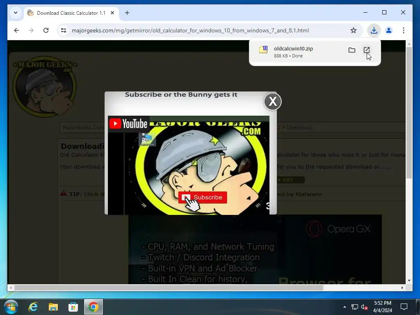The image size is (420, 315).
Task: Select the Download Classic Calculator tab
Action: (71, 13)
